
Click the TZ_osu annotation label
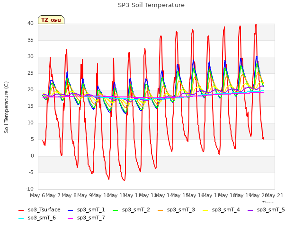click(x=51, y=20)
